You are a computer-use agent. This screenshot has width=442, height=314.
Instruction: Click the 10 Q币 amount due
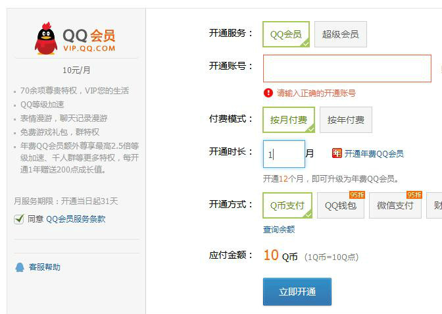pyautogui.click(x=280, y=255)
